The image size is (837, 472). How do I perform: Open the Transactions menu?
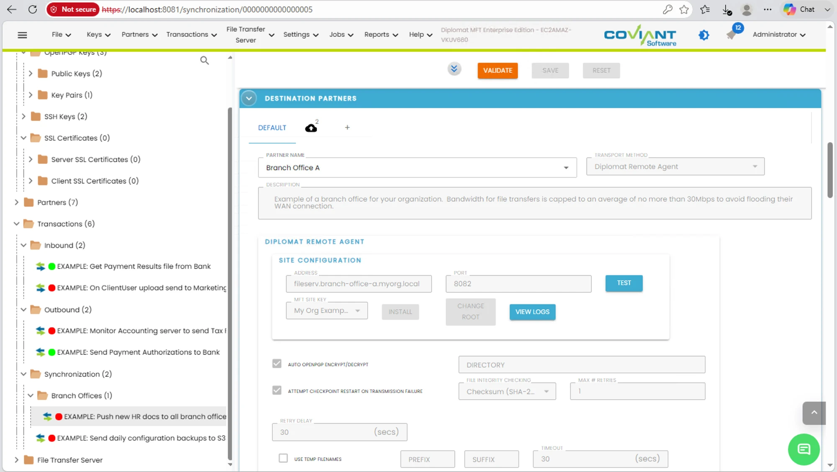pyautogui.click(x=192, y=35)
